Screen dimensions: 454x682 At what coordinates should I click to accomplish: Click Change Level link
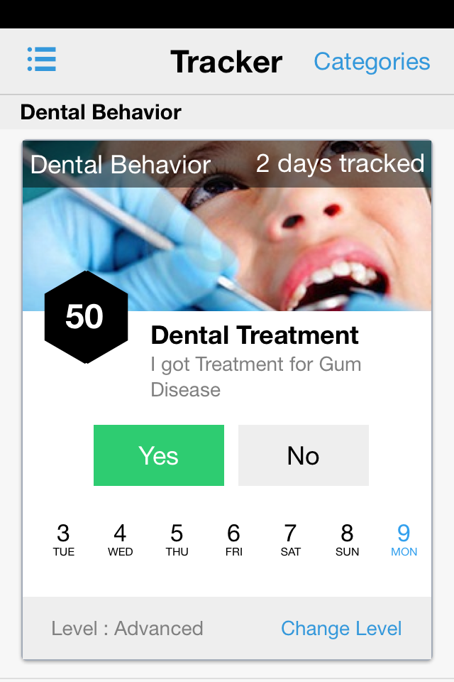coord(341,629)
